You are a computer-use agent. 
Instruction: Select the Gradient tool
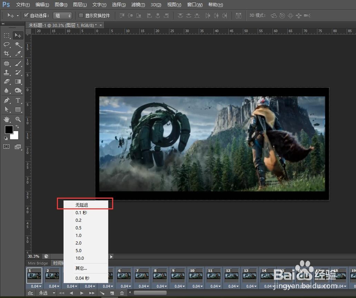click(18, 81)
